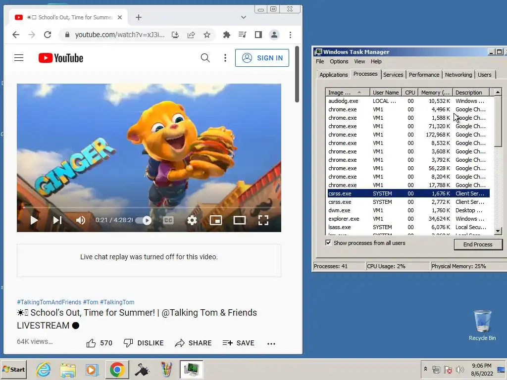Click the Chrome forward arrow
Screen dimensions: 507x380
(x=32, y=35)
